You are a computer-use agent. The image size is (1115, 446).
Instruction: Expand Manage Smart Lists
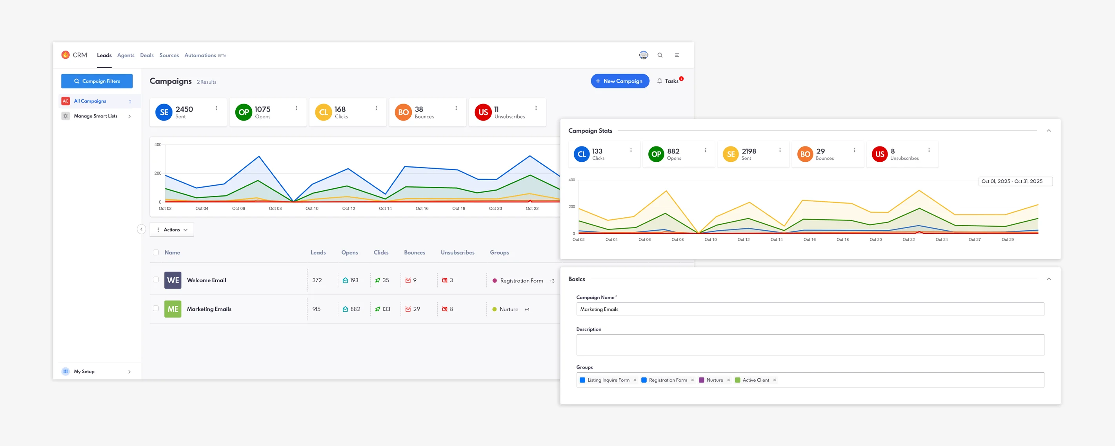click(x=129, y=116)
